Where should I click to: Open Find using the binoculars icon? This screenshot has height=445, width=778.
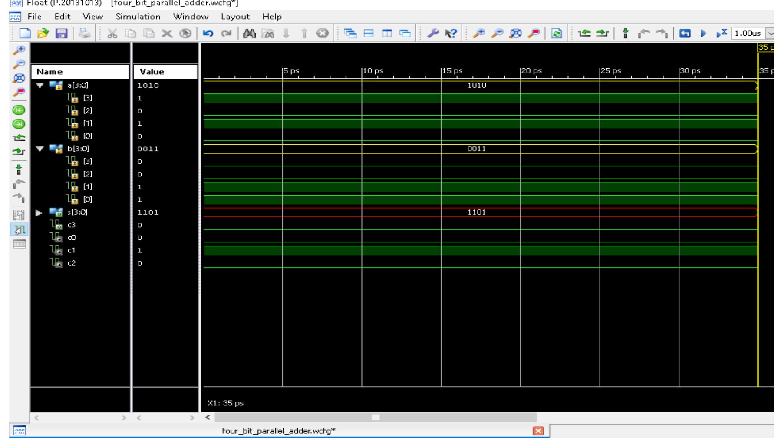pos(250,34)
